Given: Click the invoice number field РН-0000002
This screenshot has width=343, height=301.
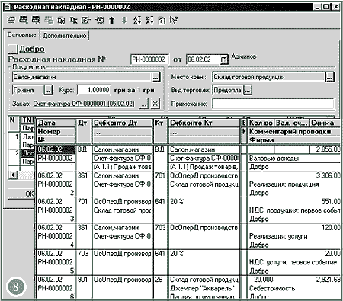Looking at the screenshot, I should click(x=149, y=59).
